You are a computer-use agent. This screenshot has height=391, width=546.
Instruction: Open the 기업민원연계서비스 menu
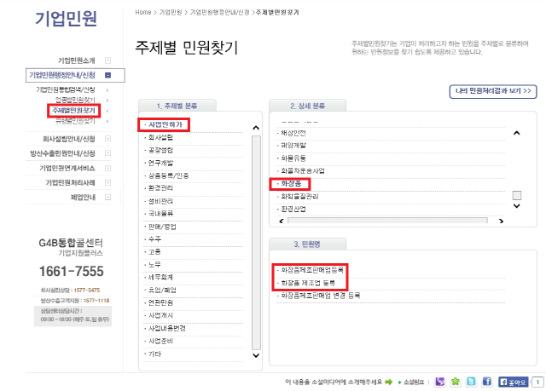tap(67, 168)
